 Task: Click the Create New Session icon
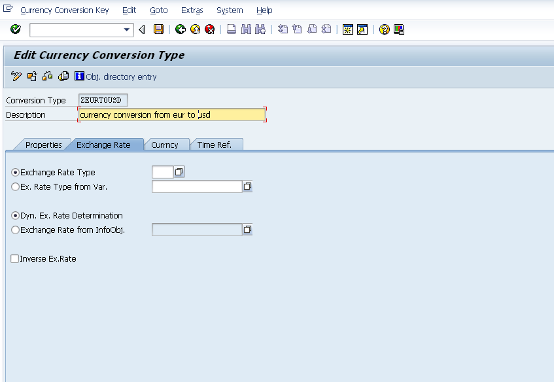348,29
